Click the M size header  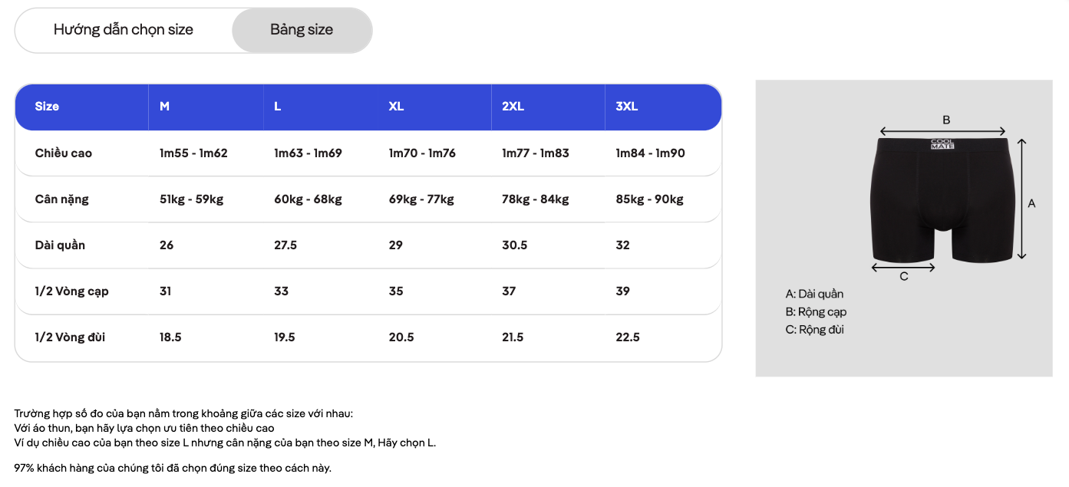point(164,107)
